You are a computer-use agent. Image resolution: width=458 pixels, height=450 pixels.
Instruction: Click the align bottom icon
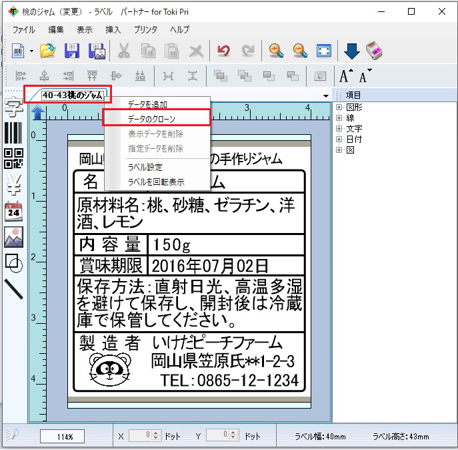pos(140,76)
